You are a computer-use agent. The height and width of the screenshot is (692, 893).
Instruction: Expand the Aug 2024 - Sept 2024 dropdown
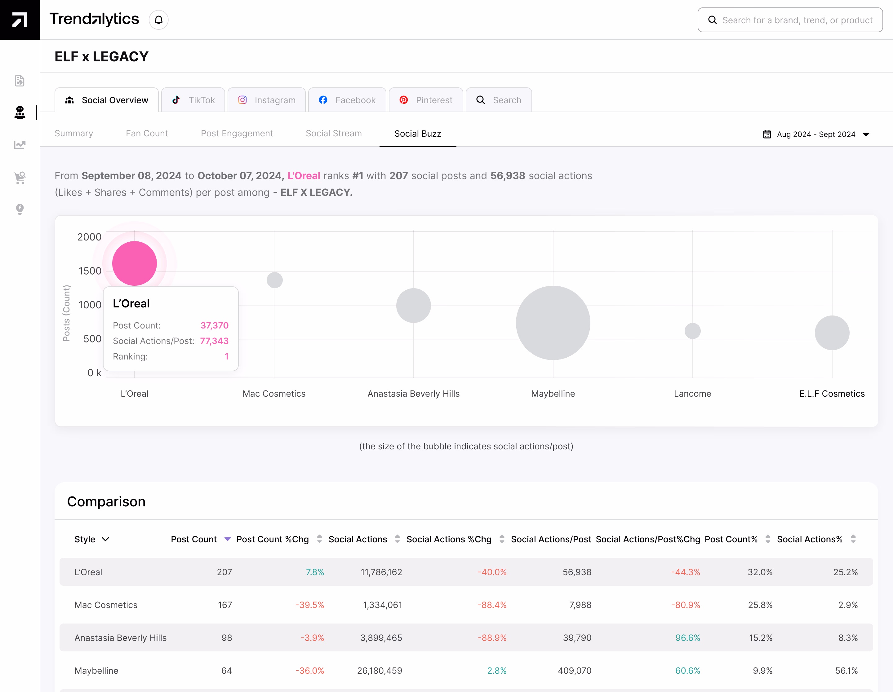[866, 134]
